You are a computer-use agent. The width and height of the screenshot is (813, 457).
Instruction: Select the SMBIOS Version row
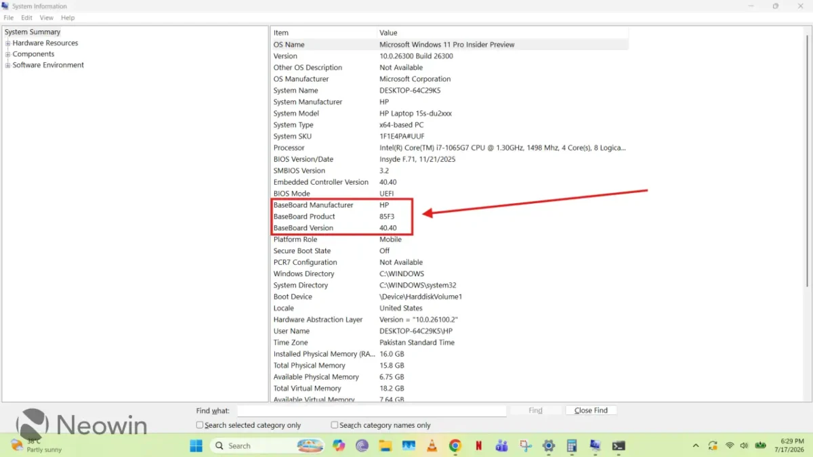[450, 171]
